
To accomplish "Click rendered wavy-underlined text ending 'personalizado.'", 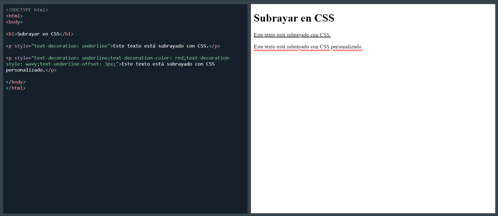I will coord(308,47).
